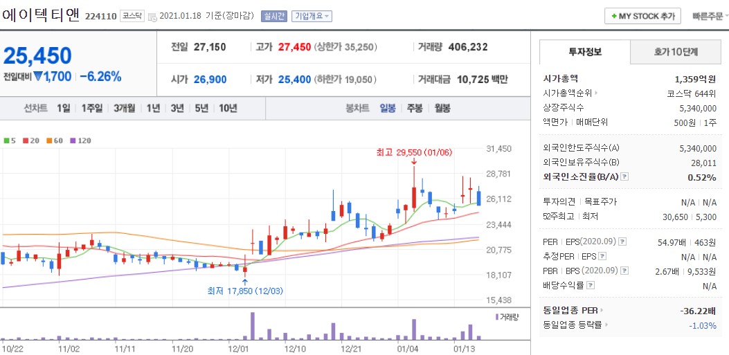
Task: Click the 시가총액순위 link
Action: 567,93
